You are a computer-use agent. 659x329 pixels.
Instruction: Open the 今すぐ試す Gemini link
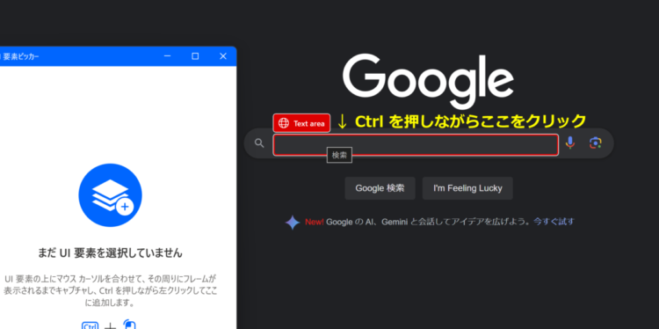click(554, 222)
